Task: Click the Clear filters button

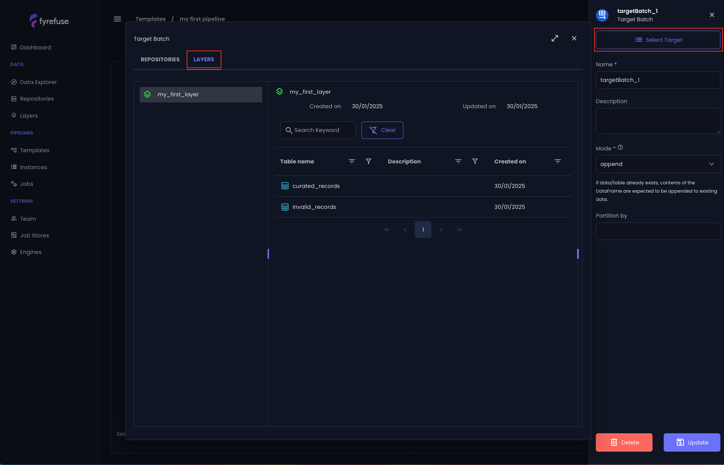Action: coord(382,130)
